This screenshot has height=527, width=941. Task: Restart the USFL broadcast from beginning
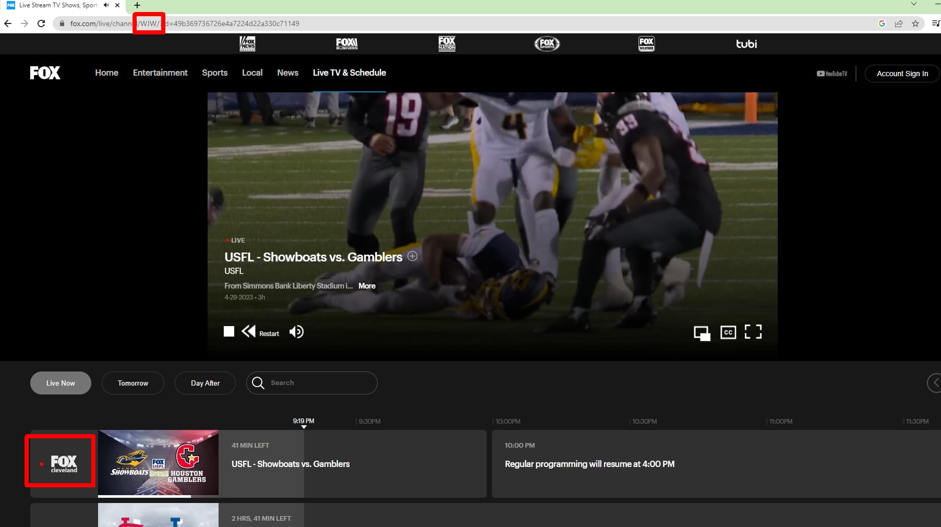pyautogui.click(x=260, y=332)
